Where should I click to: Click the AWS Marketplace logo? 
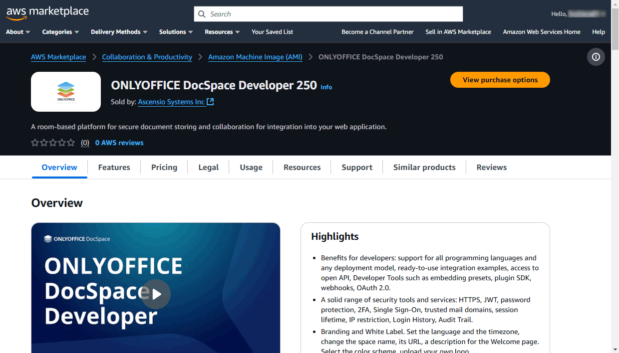tap(47, 13)
